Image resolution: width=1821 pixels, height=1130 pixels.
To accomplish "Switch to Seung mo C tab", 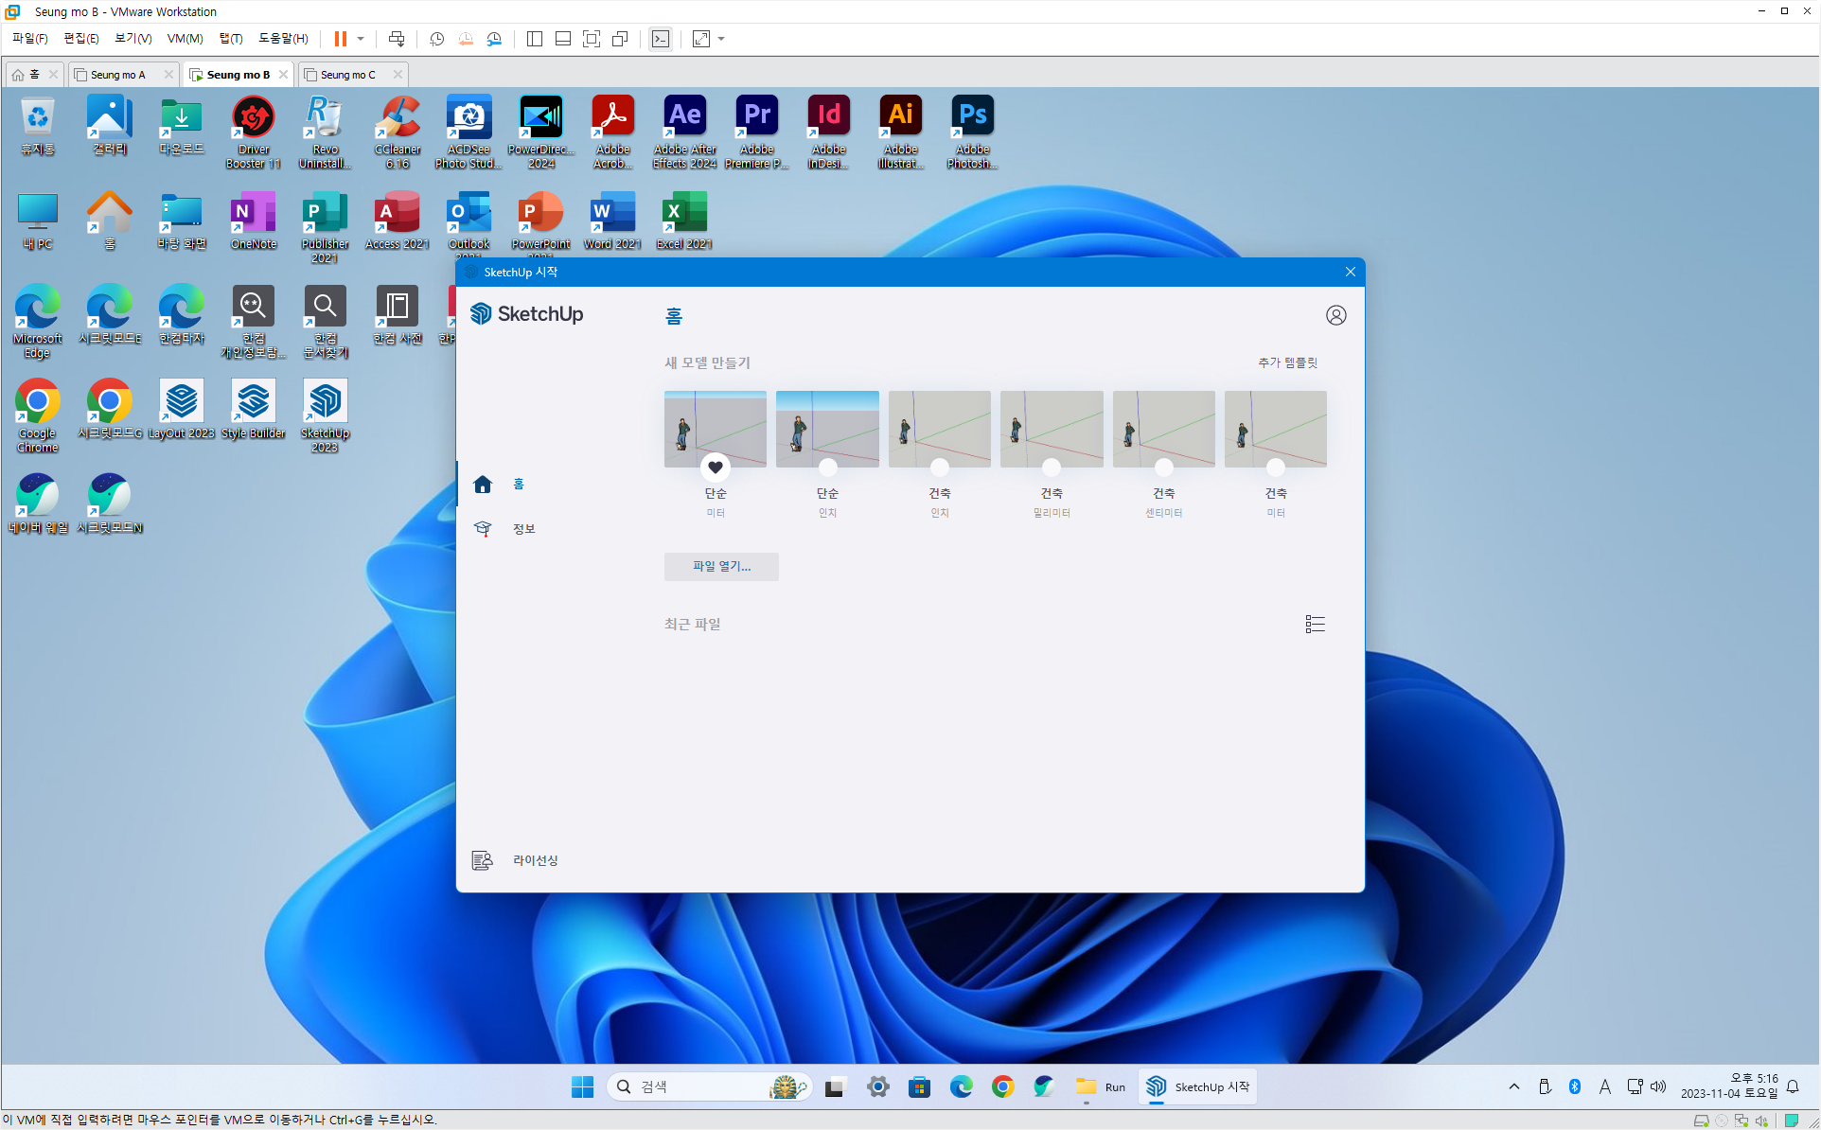I will click(x=347, y=75).
